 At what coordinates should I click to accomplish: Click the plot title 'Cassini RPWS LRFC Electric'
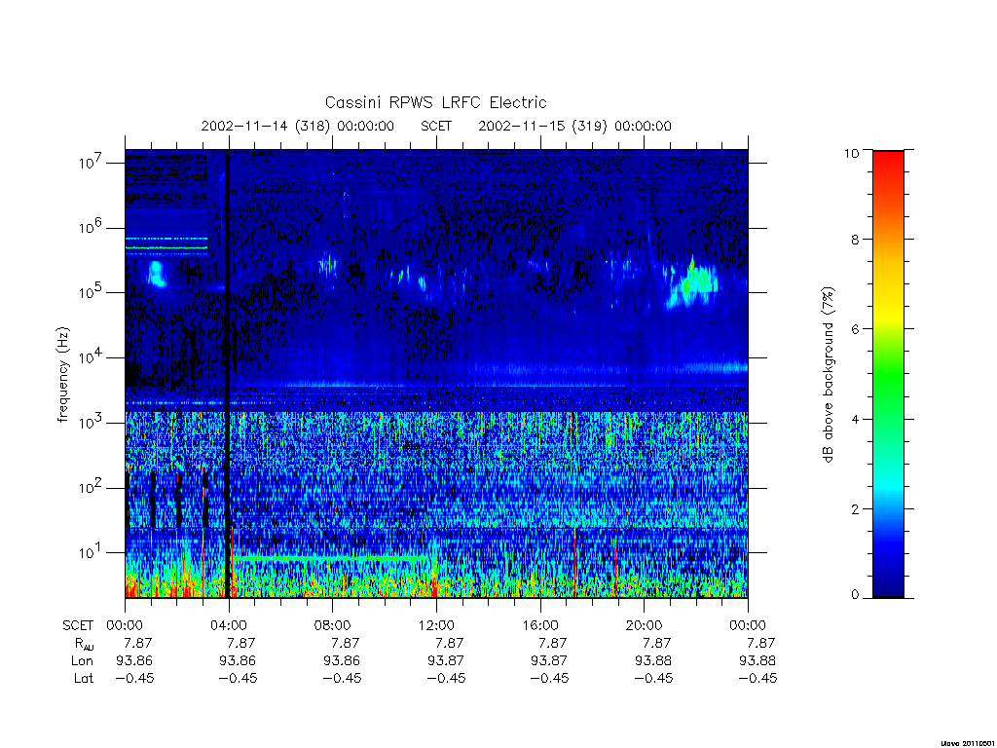[x=435, y=102]
